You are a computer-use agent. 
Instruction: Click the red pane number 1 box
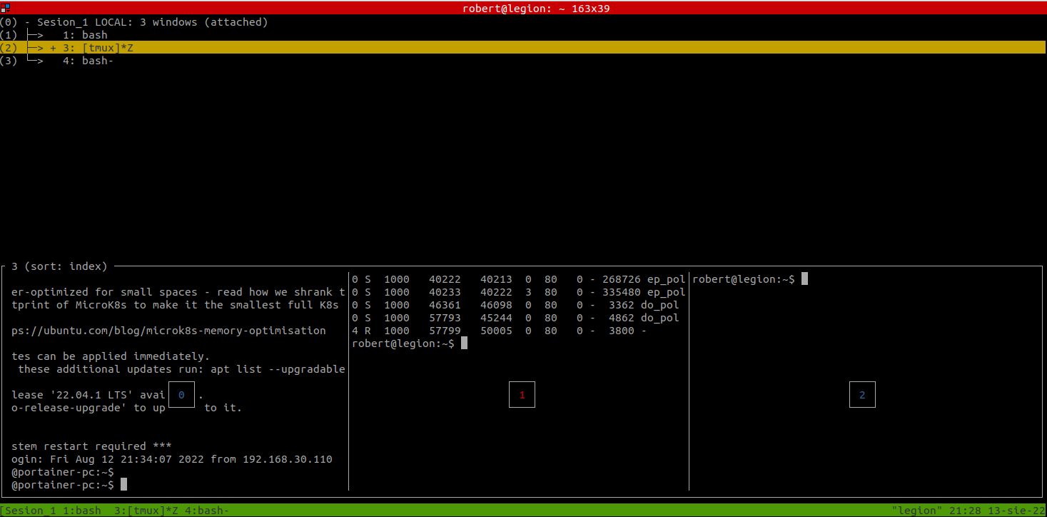coord(522,395)
